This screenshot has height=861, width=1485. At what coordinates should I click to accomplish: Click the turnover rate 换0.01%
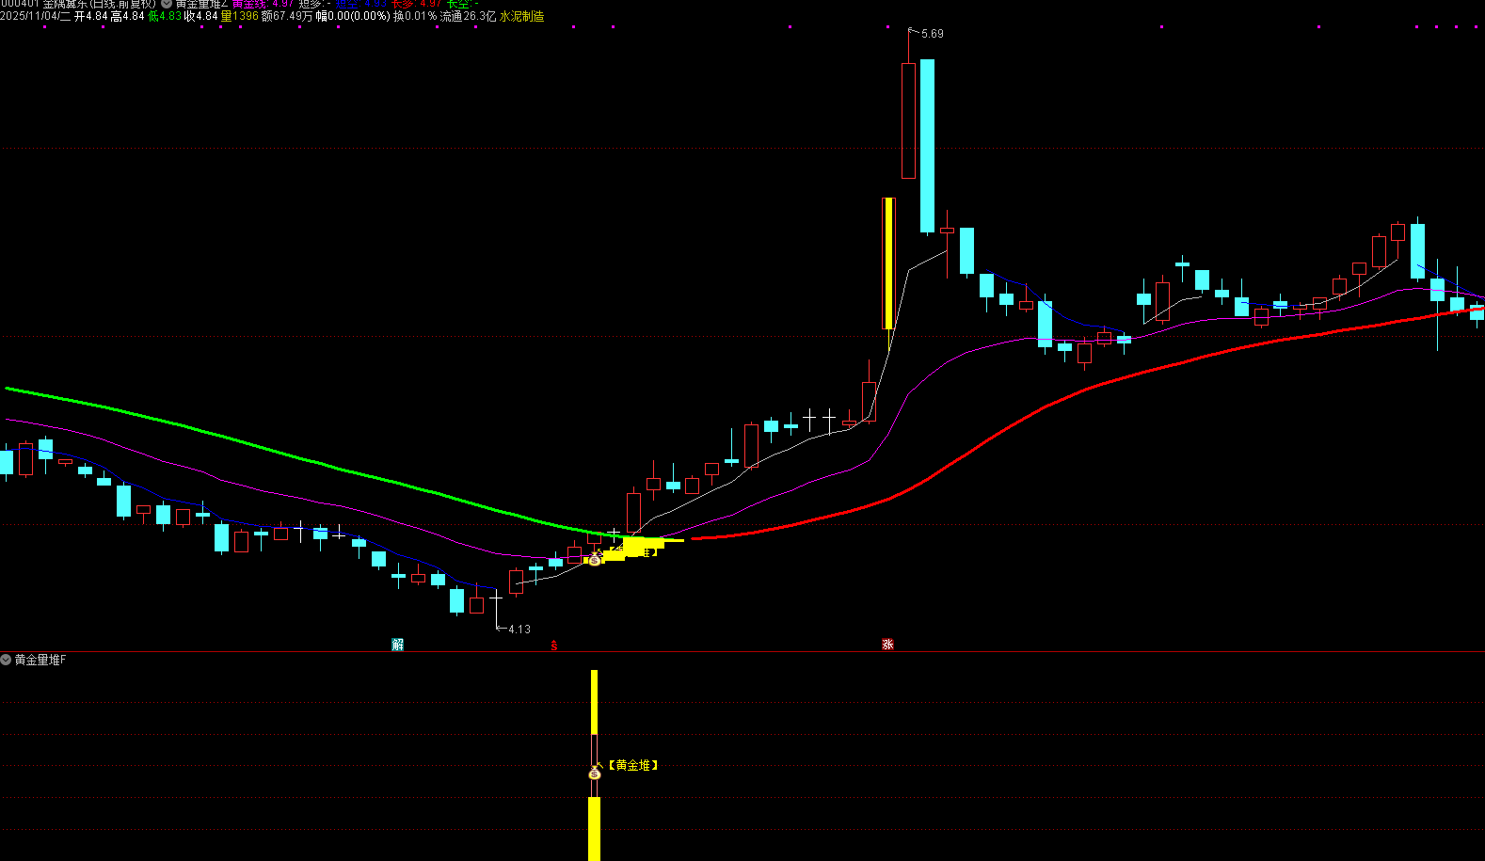[415, 16]
